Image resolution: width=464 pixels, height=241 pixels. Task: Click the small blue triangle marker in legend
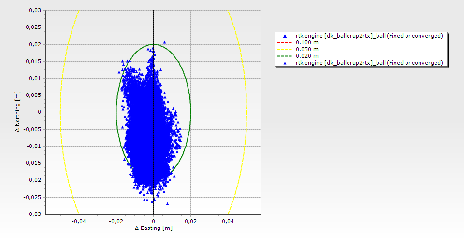(285, 63)
